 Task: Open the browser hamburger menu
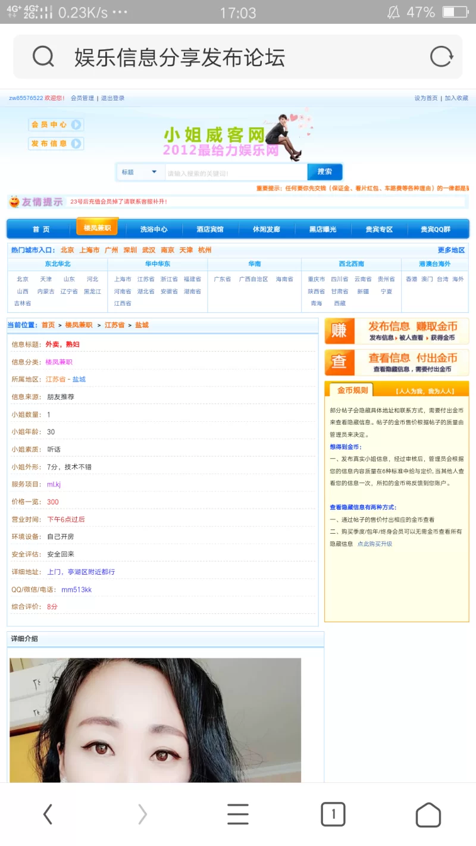click(238, 814)
